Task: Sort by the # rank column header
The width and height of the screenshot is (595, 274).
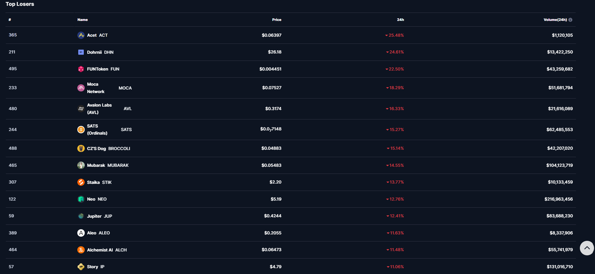Action: coord(10,20)
